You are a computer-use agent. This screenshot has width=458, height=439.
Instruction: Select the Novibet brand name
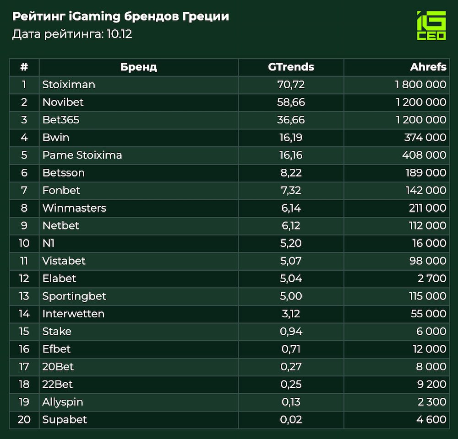[63, 102]
